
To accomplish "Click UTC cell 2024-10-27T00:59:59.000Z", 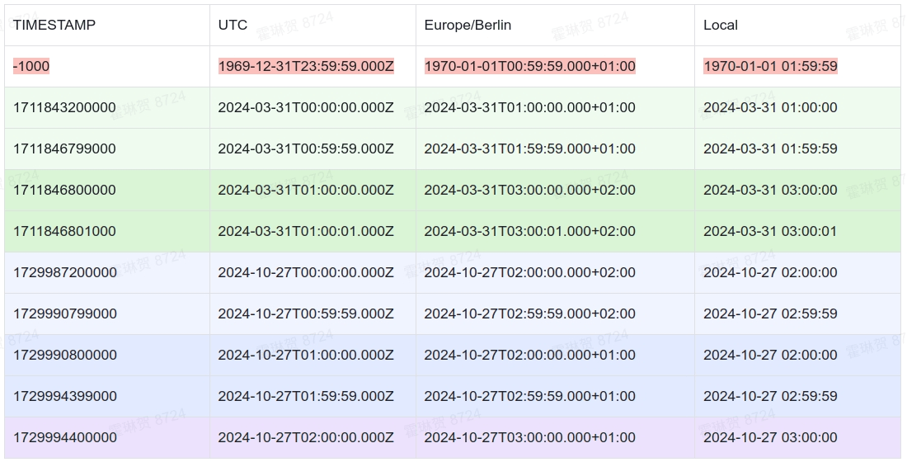I will 306,313.
